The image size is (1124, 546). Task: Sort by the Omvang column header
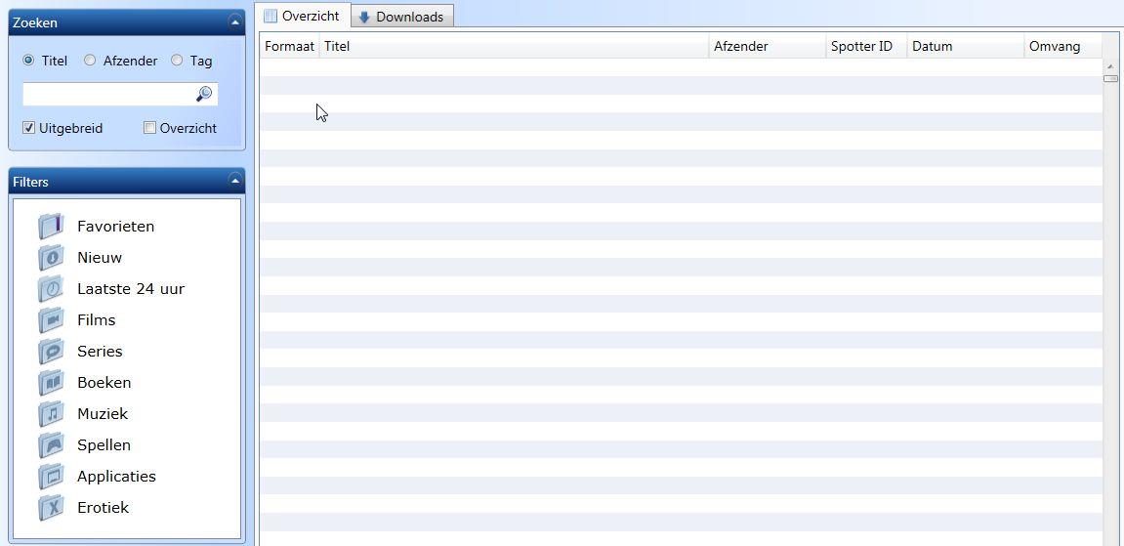pos(1063,47)
